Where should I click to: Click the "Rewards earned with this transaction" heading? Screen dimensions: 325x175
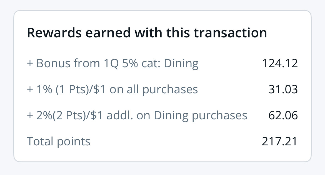point(147,33)
